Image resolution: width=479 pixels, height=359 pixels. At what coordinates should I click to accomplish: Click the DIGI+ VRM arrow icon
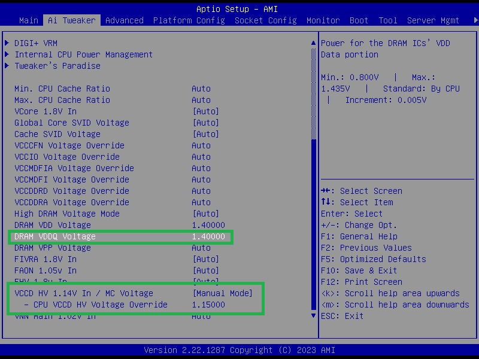click(x=7, y=43)
